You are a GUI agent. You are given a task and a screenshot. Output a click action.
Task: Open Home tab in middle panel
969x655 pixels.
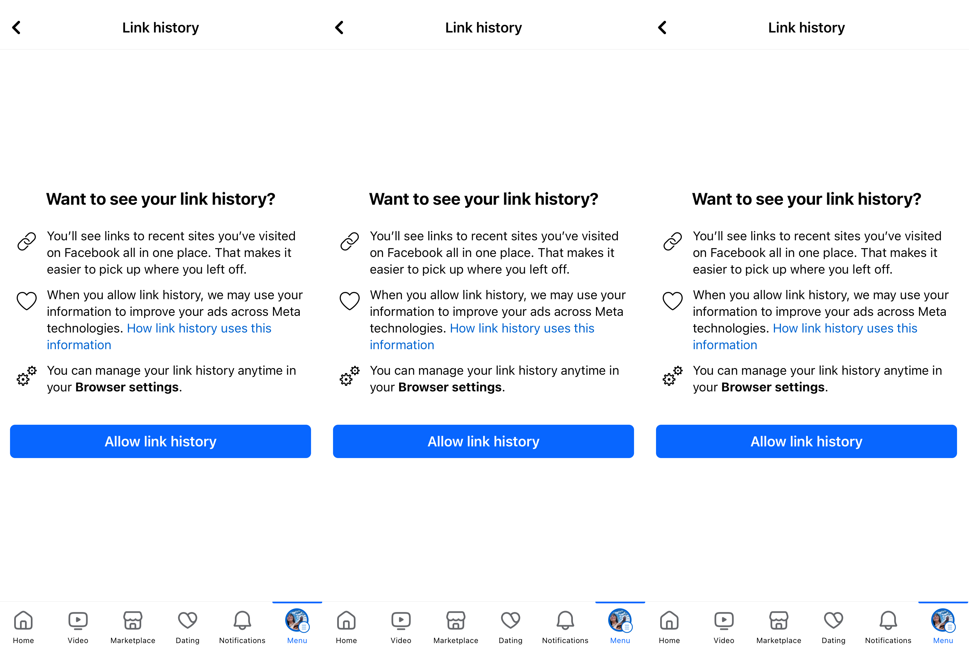[346, 627]
